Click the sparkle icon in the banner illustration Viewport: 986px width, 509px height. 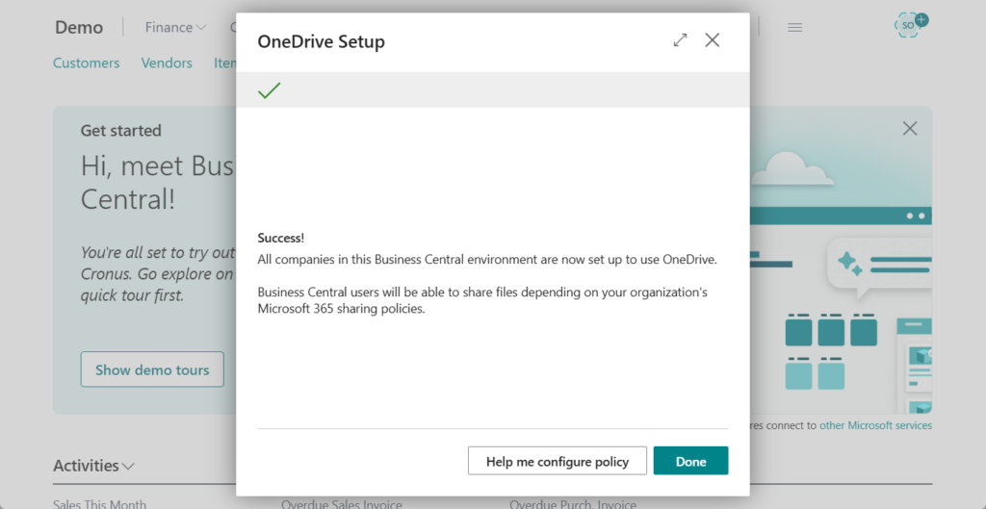coord(849,262)
